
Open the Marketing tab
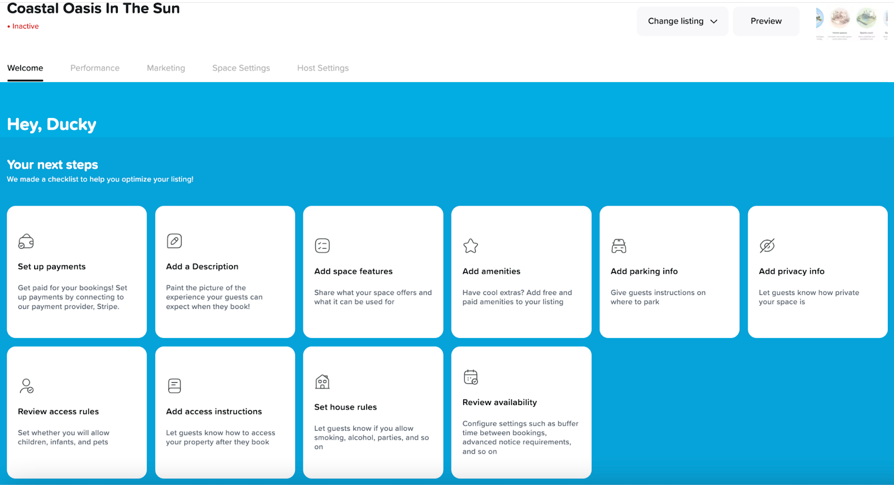click(166, 68)
